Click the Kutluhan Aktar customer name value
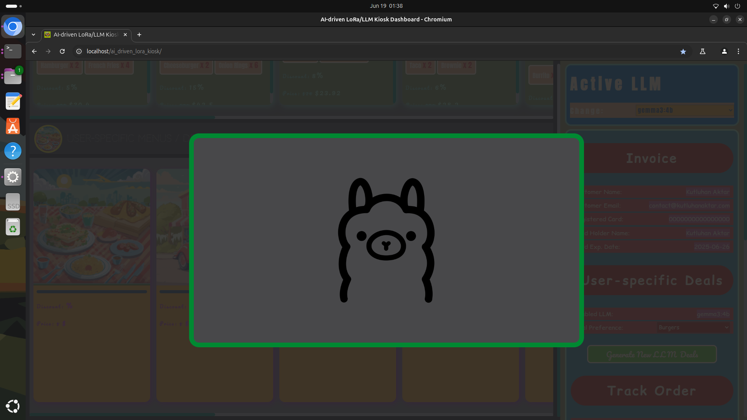The image size is (747, 420). pyautogui.click(x=707, y=192)
